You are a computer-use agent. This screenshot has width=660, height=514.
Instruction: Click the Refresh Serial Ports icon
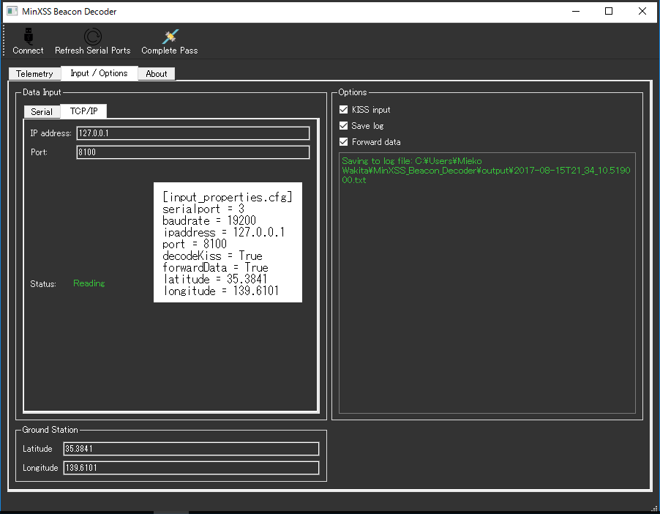[x=93, y=36]
